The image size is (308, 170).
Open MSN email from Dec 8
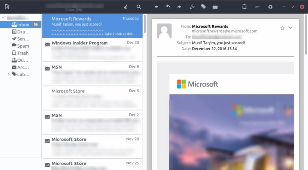[x=92, y=74]
